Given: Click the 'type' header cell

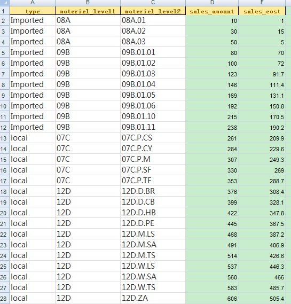Looking at the screenshot, I should pyautogui.click(x=33, y=11).
